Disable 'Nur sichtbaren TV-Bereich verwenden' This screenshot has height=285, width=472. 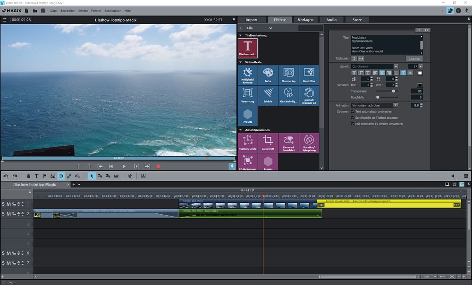[353, 124]
